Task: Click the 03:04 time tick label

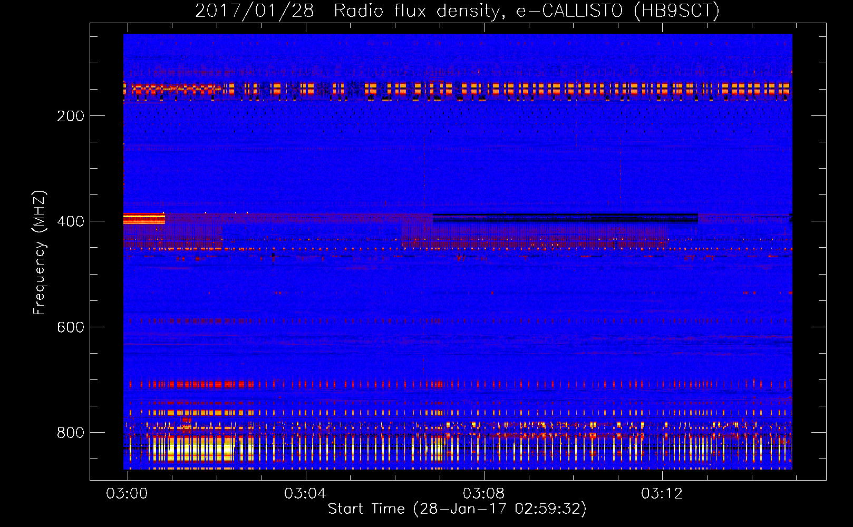Action: coord(305,494)
